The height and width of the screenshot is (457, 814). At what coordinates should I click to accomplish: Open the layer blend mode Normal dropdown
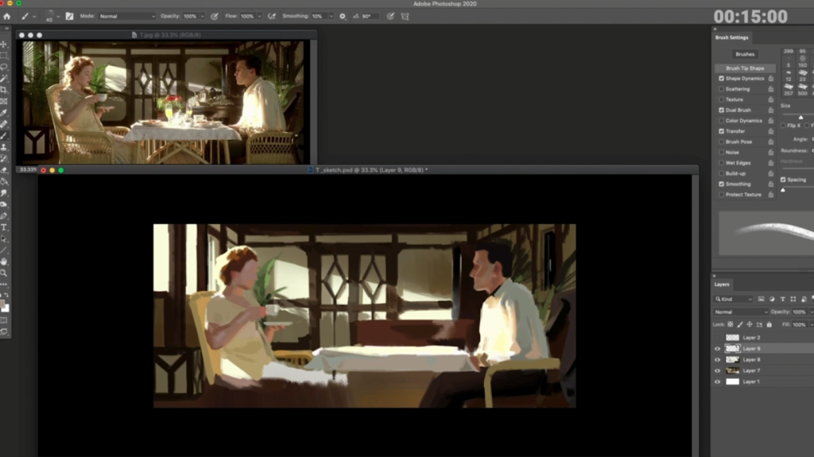741,312
